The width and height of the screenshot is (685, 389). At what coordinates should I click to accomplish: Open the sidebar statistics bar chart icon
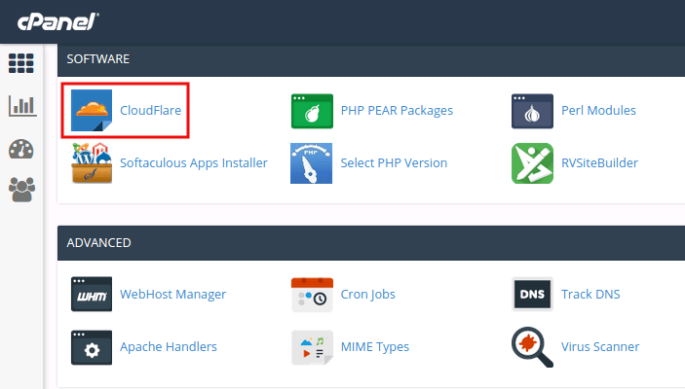point(22,106)
